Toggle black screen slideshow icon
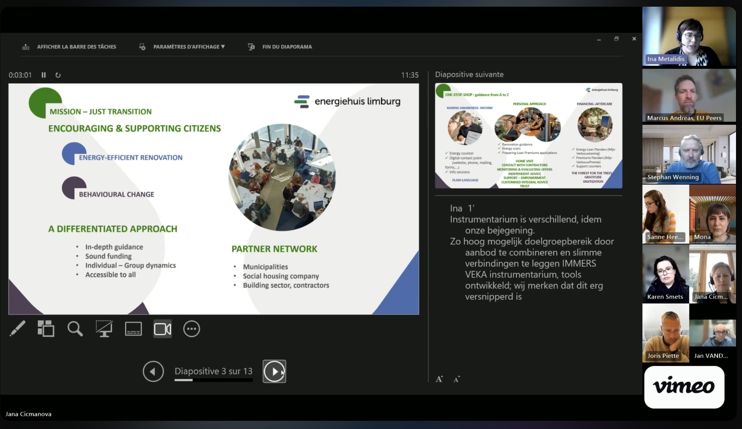The image size is (742, 429). (x=104, y=329)
